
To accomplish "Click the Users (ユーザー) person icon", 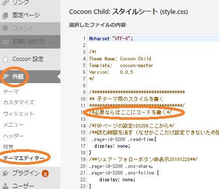I will [6, 186].
